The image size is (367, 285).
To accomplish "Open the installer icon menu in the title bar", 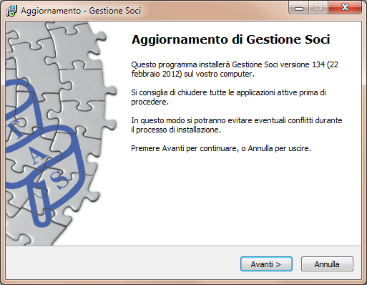I will pyautogui.click(x=11, y=11).
